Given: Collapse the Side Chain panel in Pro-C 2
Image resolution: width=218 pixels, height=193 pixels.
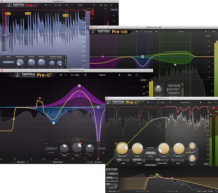Looking at the screenshot, I should click(150, 165).
